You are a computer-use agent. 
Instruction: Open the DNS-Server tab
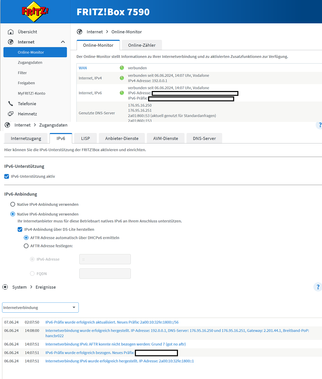pos(204,138)
